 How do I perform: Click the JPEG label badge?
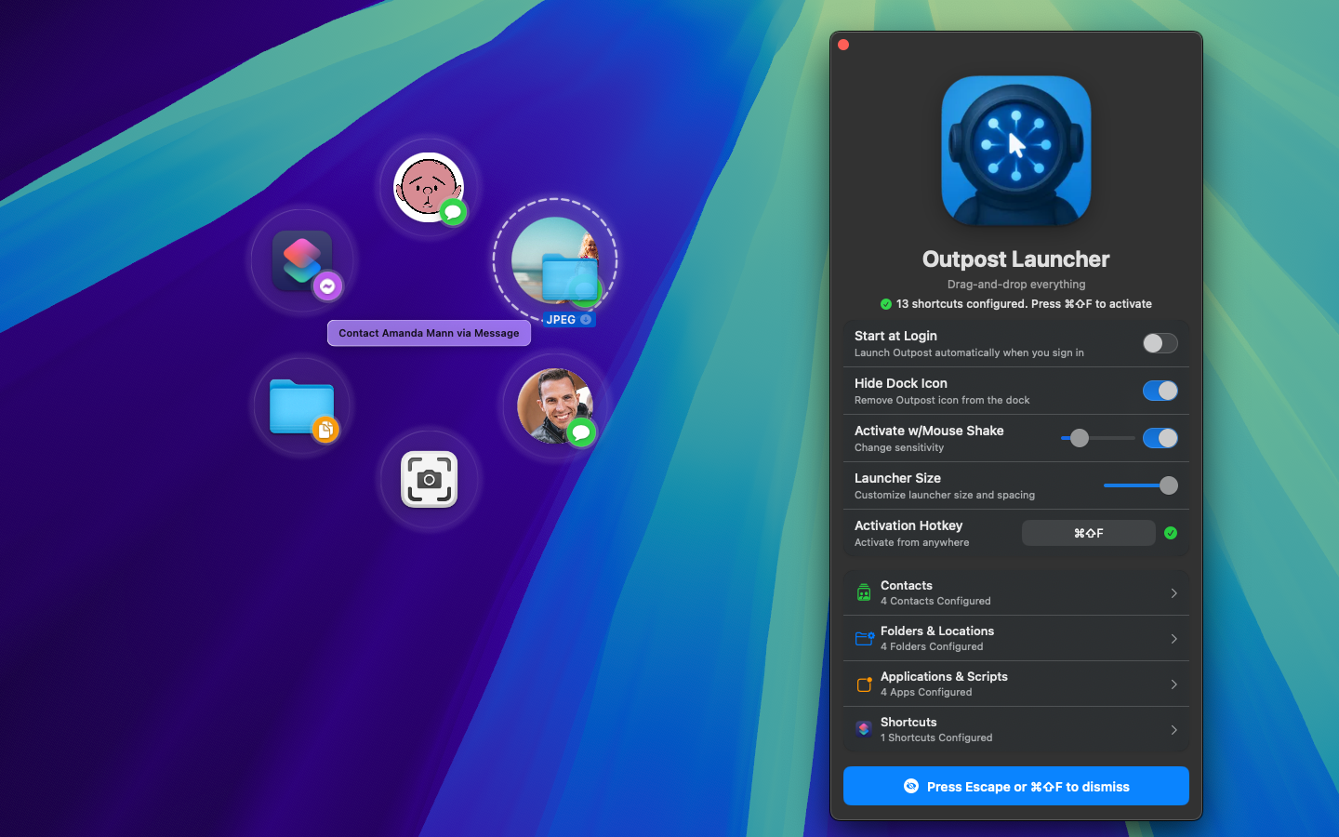pos(568,319)
